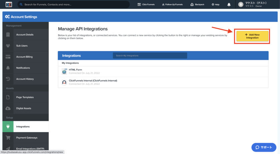Open the Backpack menu
280x154 pixels.
pos(197,4)
